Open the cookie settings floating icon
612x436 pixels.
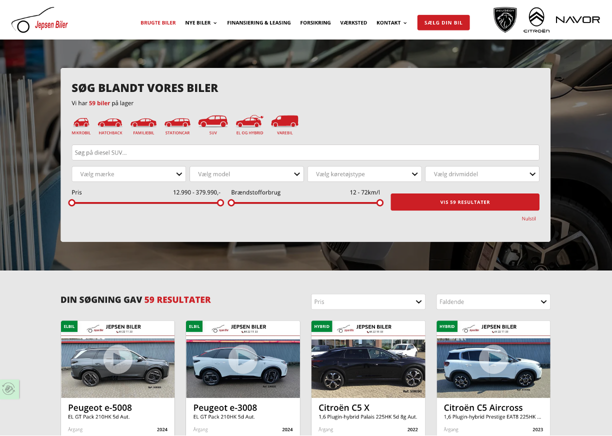8,389
